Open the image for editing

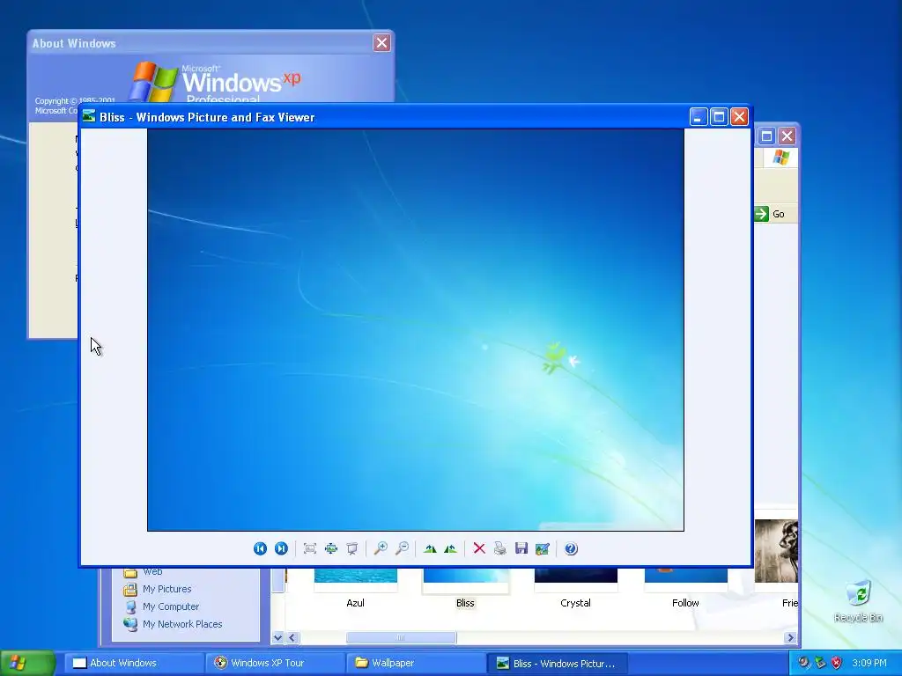coord(543,549)
